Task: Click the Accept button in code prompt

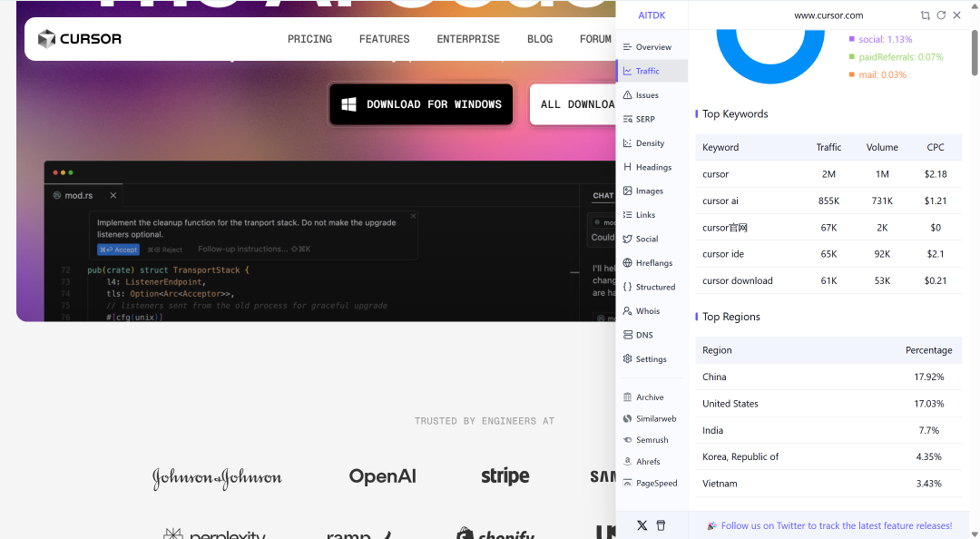Action: click(118, 250)
